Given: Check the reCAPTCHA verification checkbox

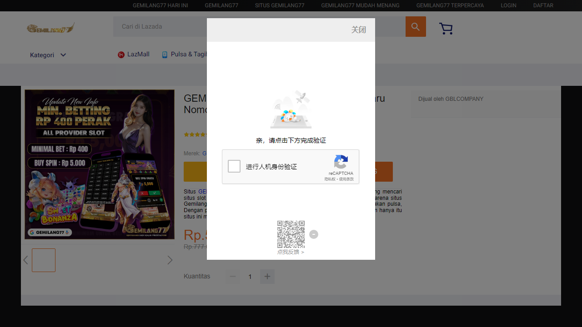Looking at the screenshot, I should tap(234, 166).
